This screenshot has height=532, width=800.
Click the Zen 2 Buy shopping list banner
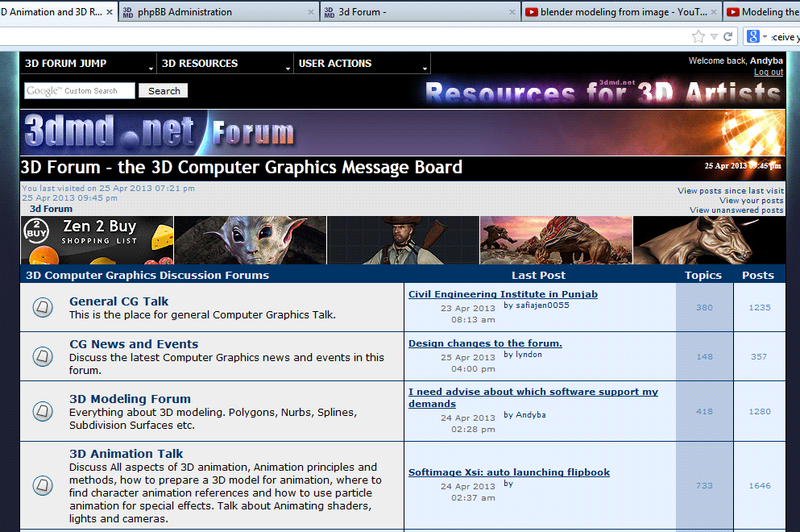[97, 240]
